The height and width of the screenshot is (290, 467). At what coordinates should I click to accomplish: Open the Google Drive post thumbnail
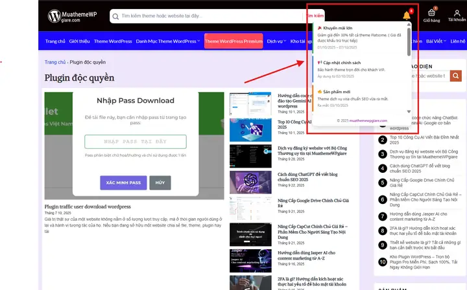[250, 208]
